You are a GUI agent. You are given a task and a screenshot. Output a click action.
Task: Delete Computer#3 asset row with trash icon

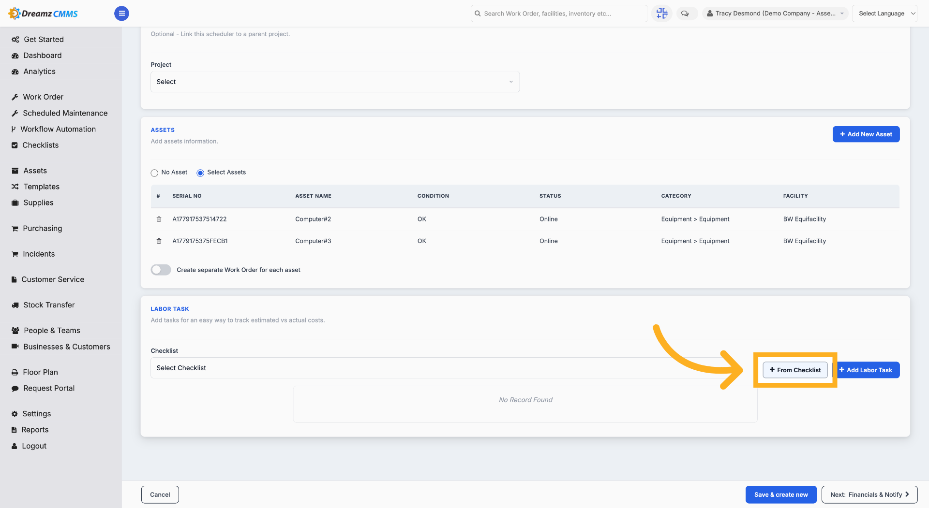159,241
